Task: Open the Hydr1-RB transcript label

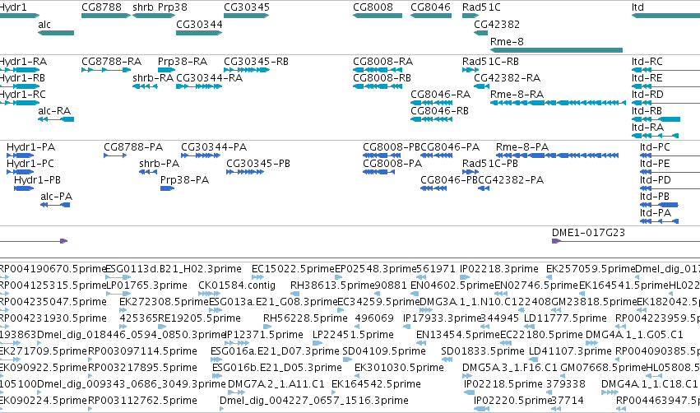Action: tap(23, 78)
